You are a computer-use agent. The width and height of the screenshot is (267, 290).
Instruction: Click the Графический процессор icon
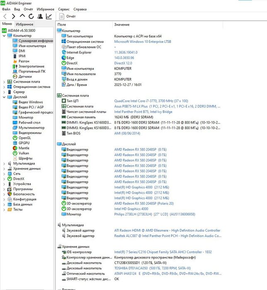click(15, 112)
